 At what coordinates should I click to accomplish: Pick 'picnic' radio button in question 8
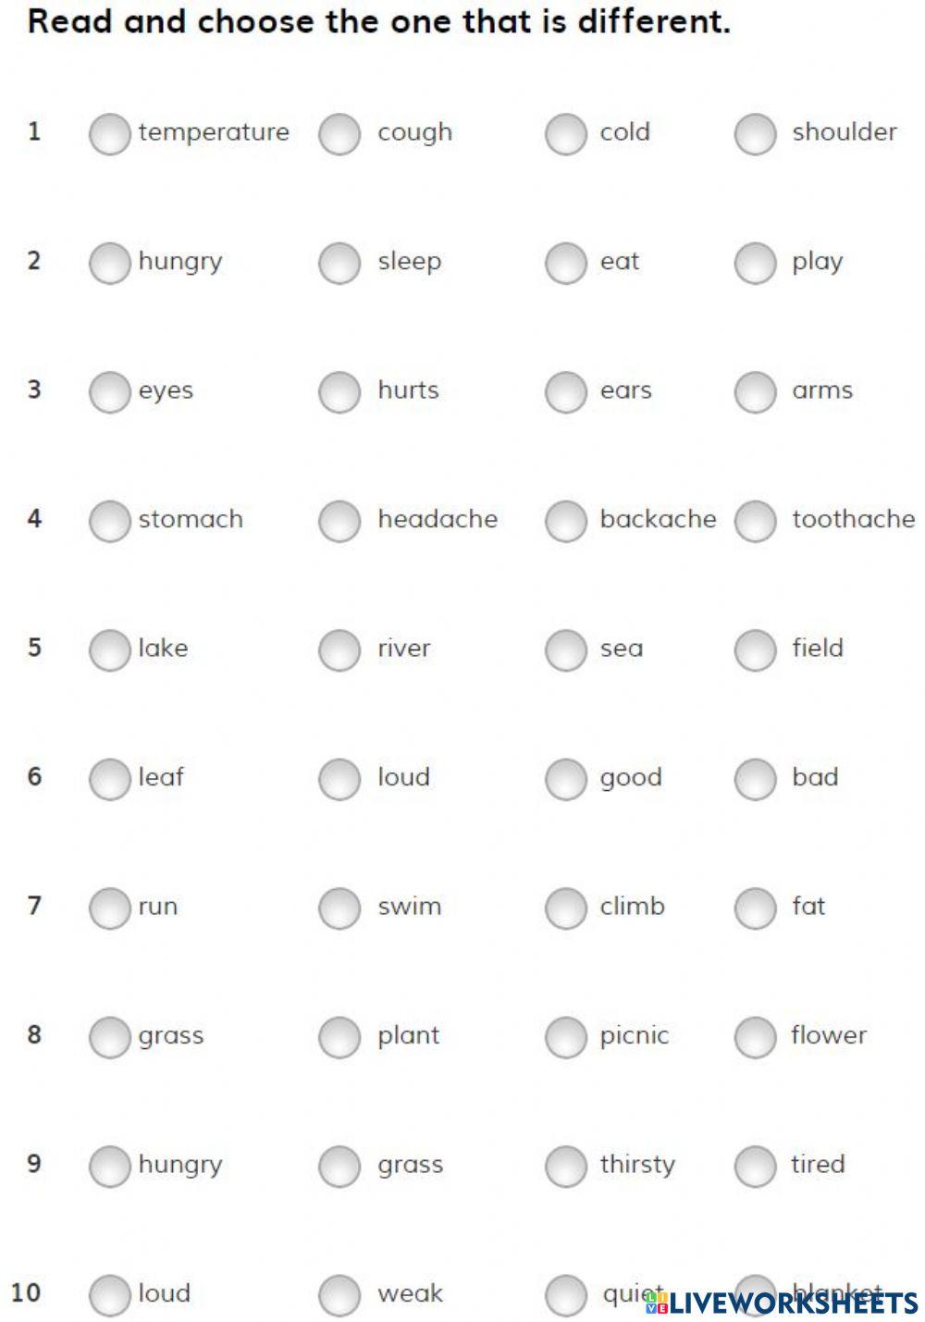565,1037
